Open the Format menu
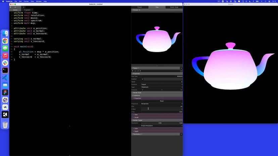This screenshot has width=278, height=156. pos(26,1)
